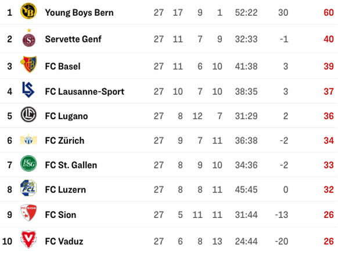Viewport: 338px width, 254px height.
Task: Select FC Vaduz in the table
Action: pos(64,241)
